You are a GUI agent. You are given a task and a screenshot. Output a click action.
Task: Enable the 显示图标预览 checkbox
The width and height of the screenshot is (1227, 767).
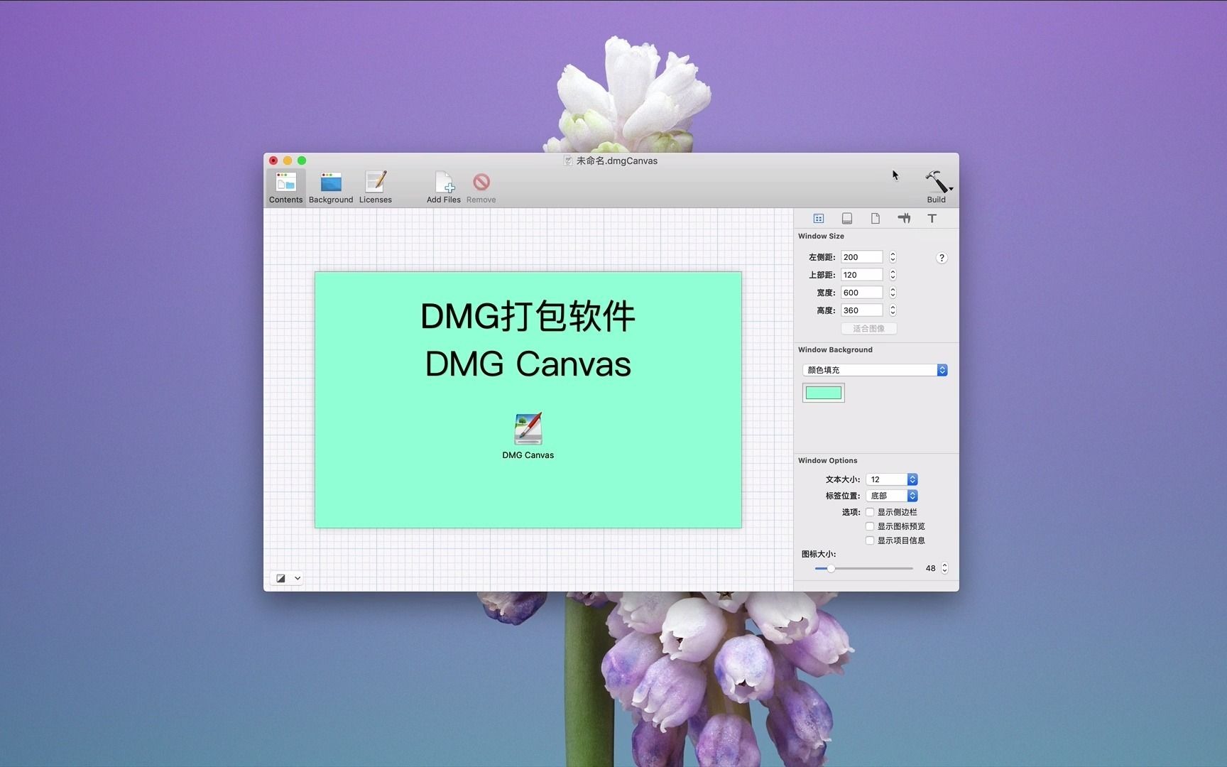tap(870, 526)
